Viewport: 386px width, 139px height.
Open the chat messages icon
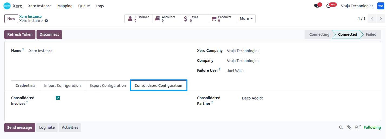click(x=316, y=6)
